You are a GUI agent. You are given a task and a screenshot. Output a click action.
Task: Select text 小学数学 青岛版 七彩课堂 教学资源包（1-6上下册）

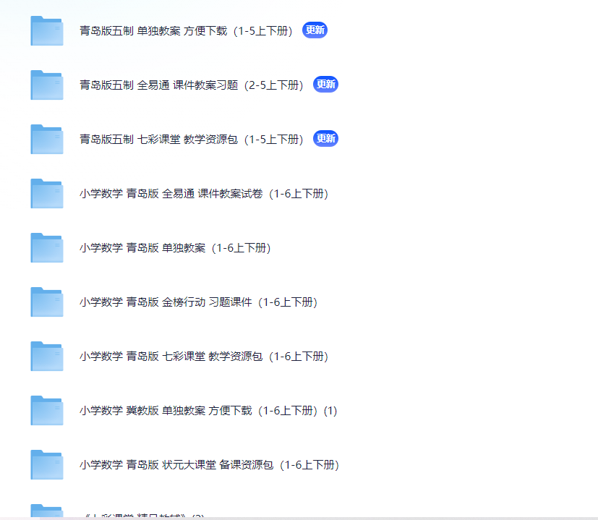pyautogui.click(x=204, y=356)
